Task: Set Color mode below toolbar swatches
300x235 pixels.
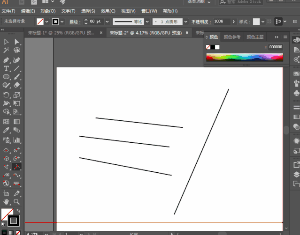Action: pyautogui.click(x=4, y=233)
